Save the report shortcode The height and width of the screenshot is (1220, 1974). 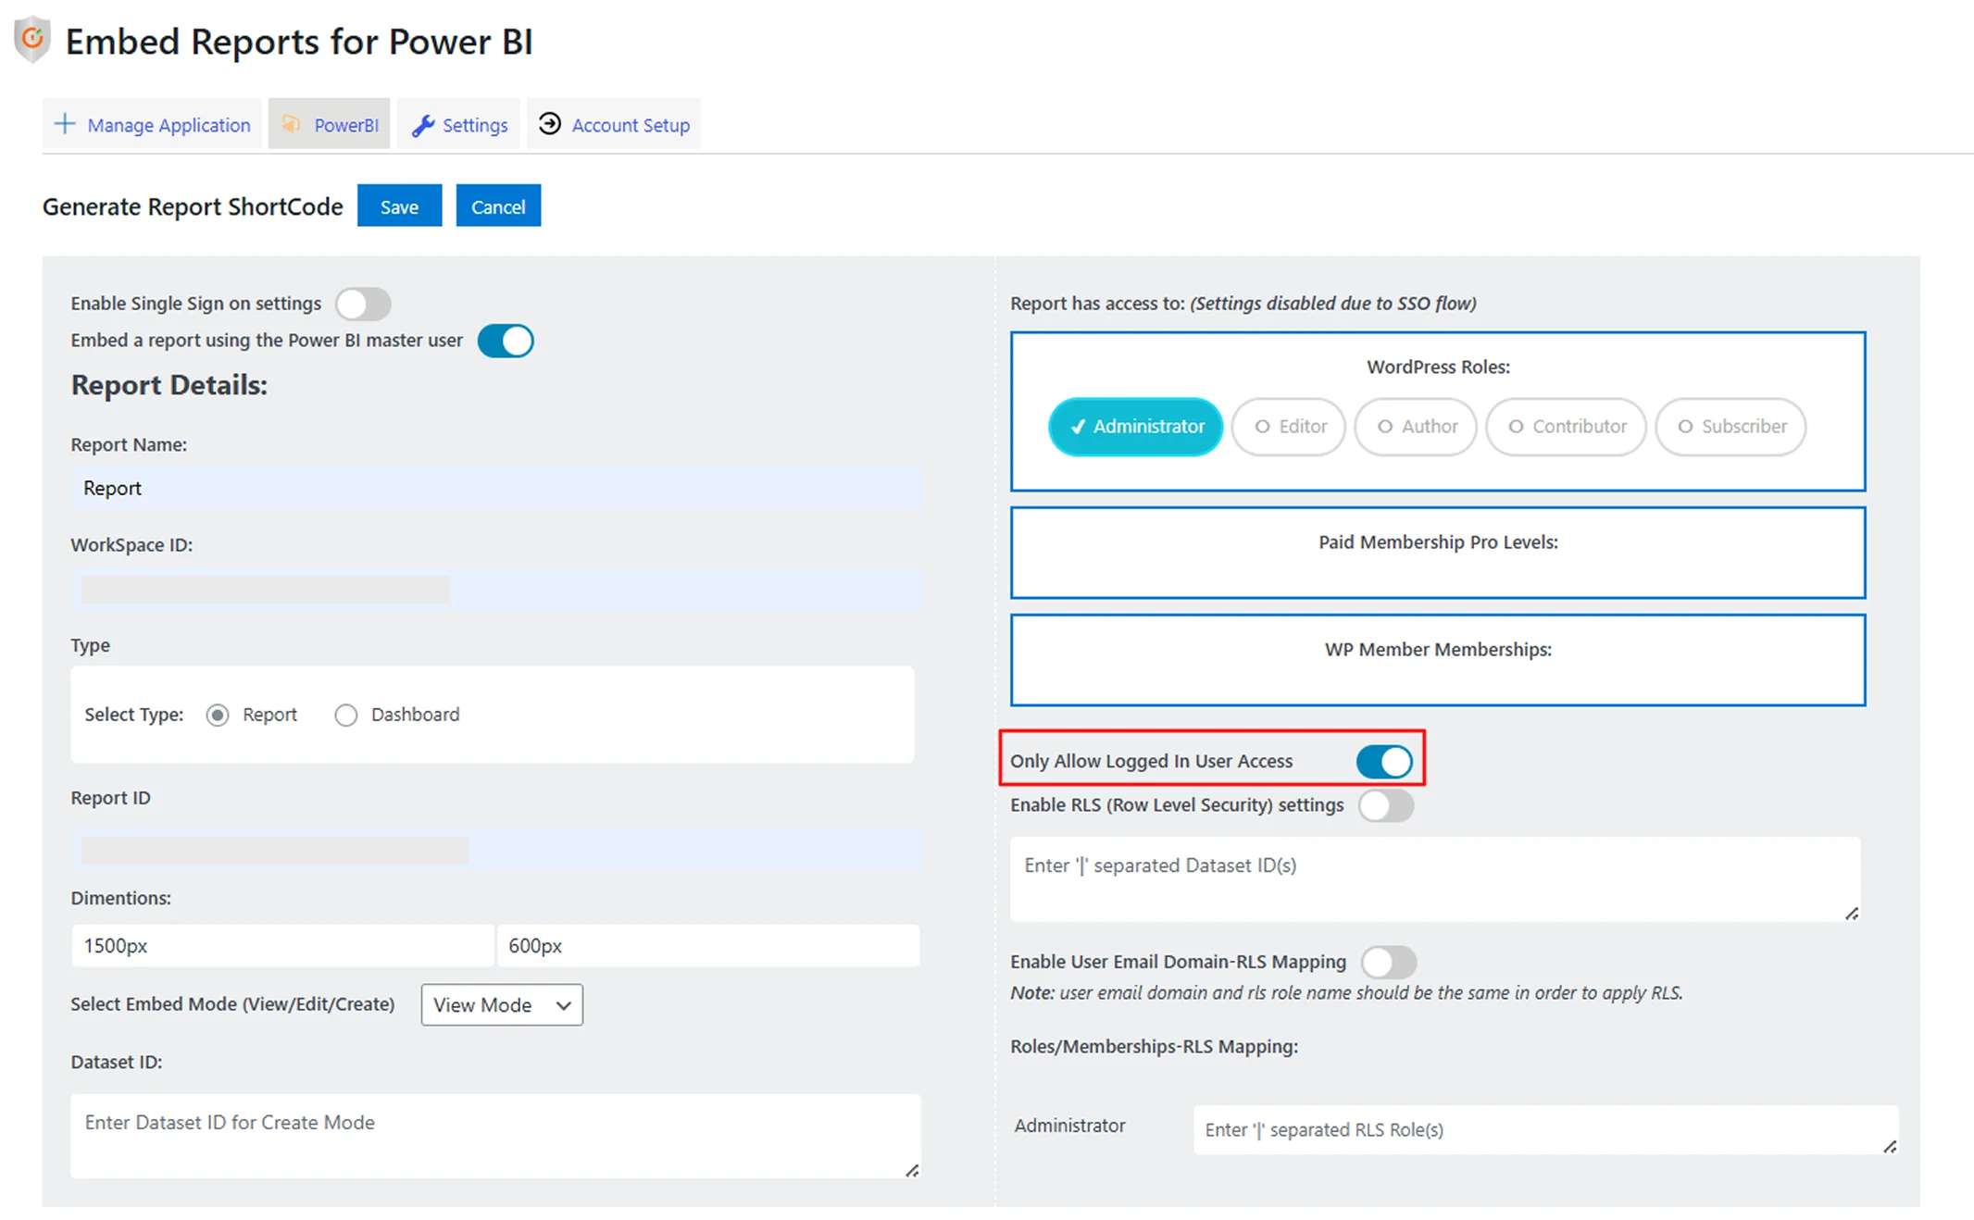pyautogui.click(x=399, y=205)
